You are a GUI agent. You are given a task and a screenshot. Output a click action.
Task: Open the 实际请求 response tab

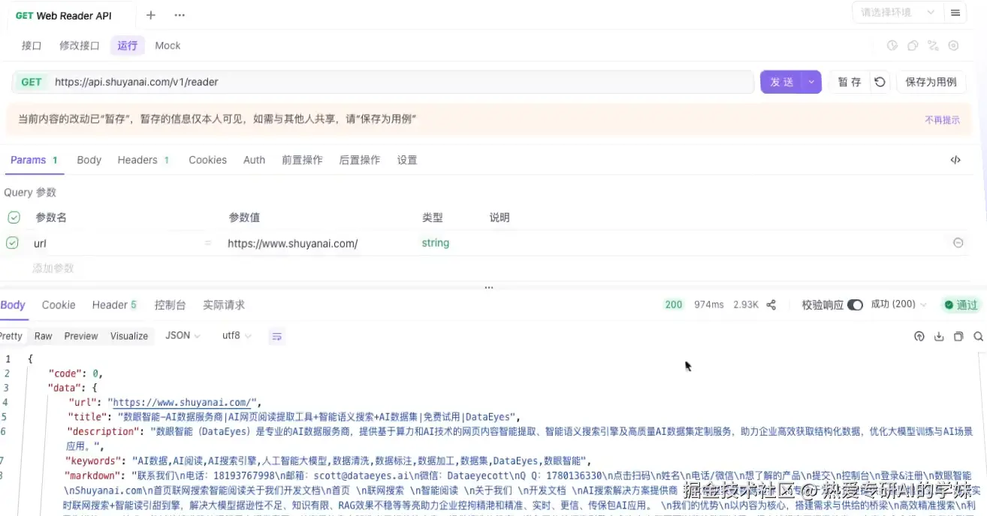coord(223,304)
